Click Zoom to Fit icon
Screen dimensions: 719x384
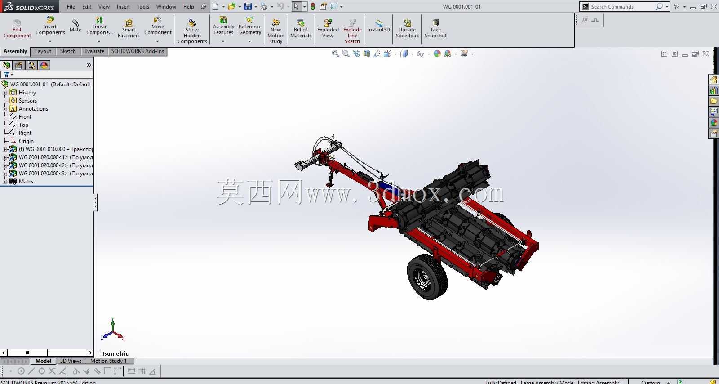335,54
